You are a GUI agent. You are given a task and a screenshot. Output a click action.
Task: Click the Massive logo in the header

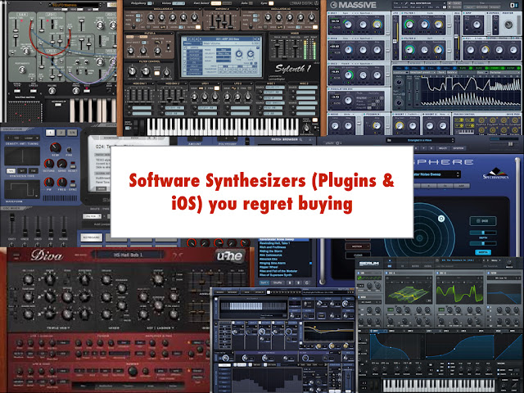pos(353,5)
